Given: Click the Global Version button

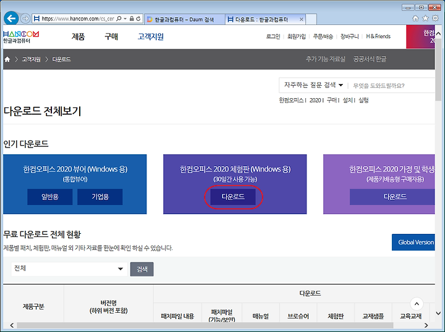Looking at the screenshot, I should click(413, 242).
